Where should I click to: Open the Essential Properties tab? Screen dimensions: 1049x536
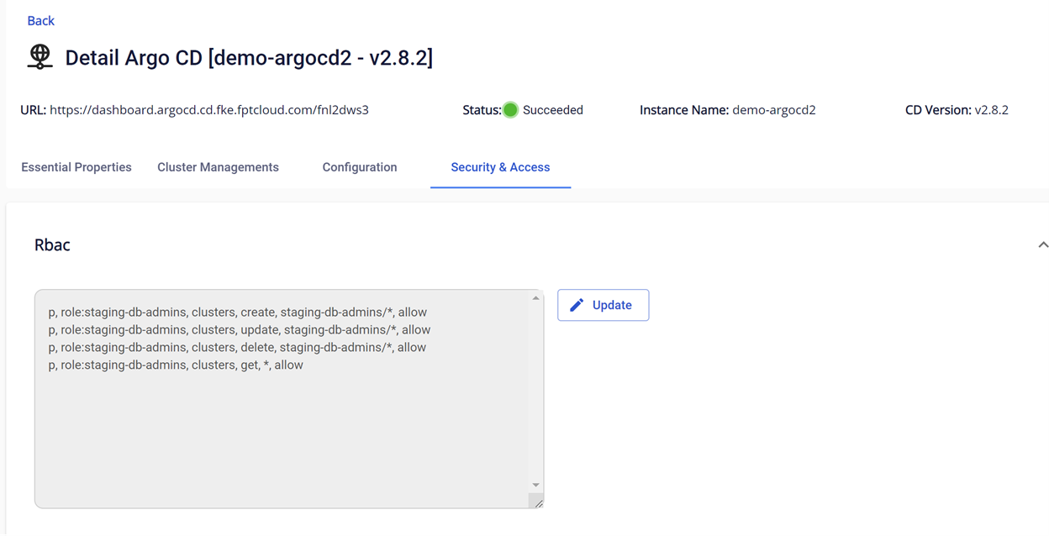76,167
